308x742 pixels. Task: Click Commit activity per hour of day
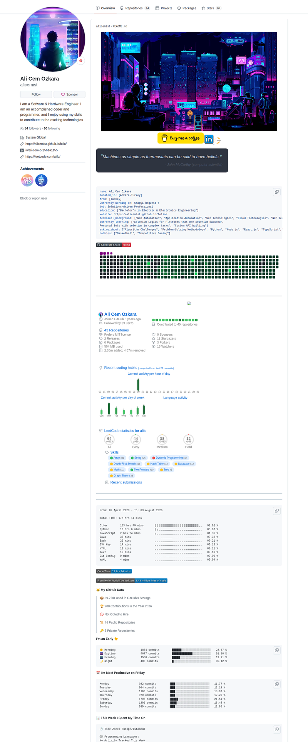point(149,374)
